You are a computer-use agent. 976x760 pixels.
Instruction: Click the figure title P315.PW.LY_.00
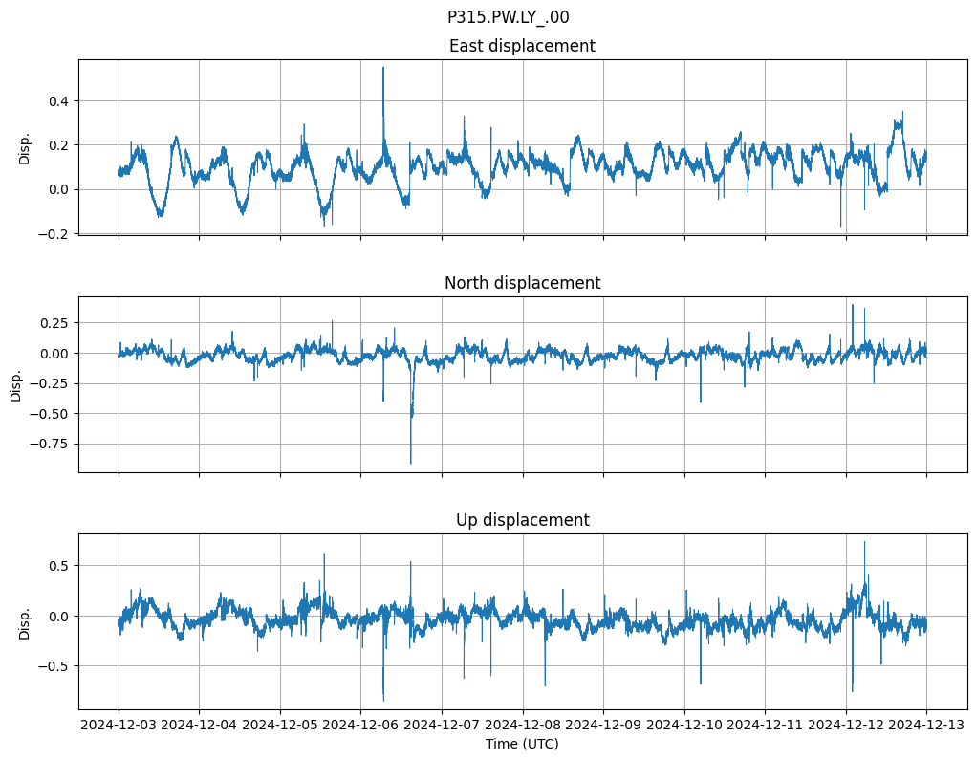(508, 17)
